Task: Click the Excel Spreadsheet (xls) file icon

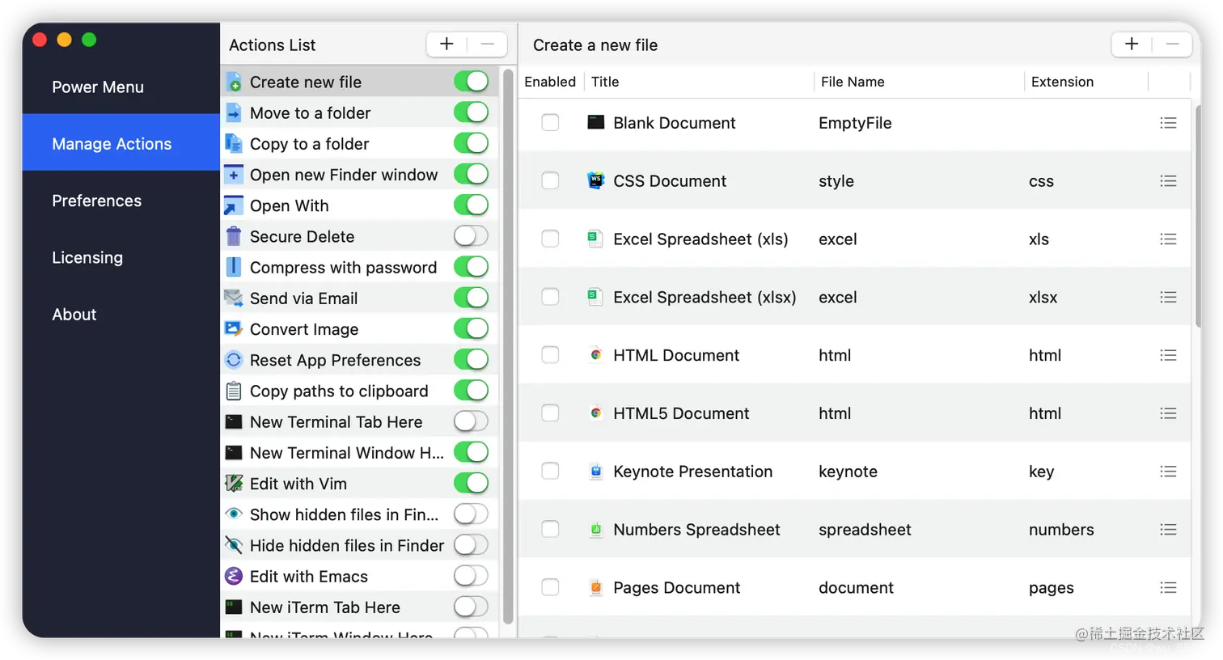Action: coord(595,239)
